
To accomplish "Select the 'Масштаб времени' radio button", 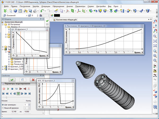I will point(3,108).
